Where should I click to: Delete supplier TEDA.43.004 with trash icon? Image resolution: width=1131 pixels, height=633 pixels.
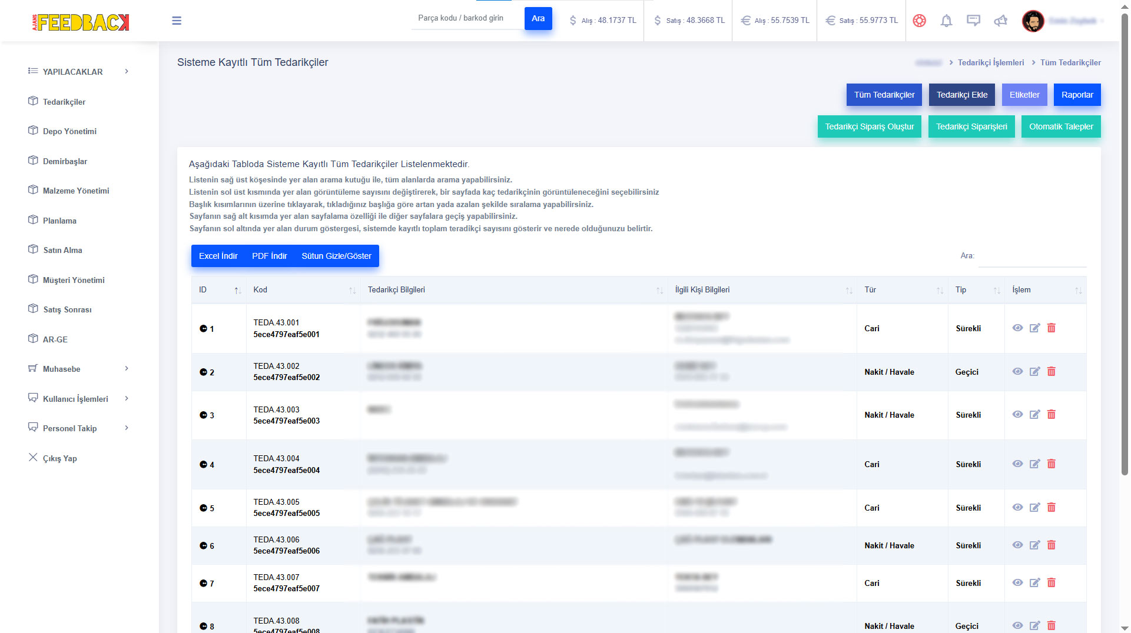coord(1052,464)
